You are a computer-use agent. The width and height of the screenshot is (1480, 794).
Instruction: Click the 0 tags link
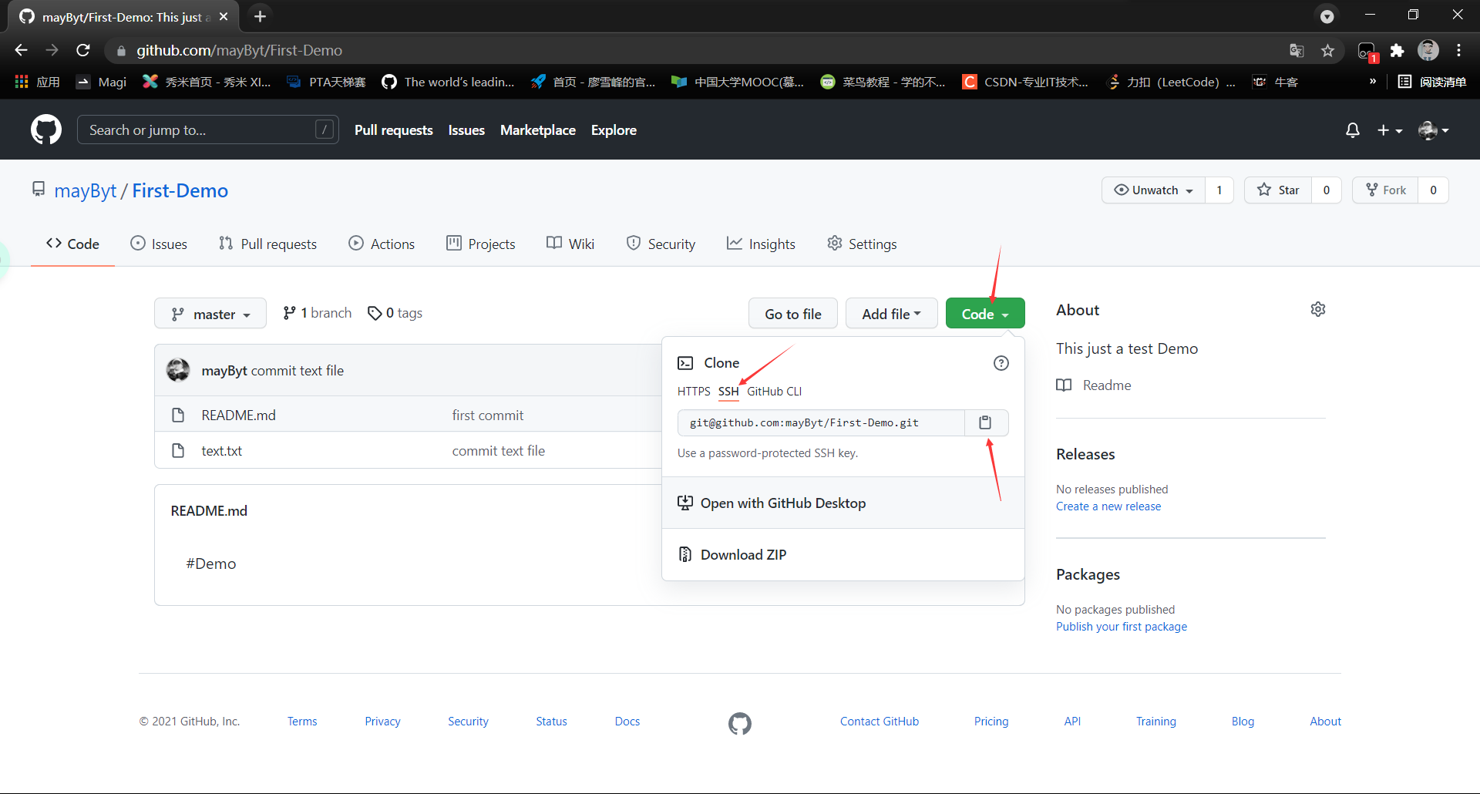[x=395, y=313]
